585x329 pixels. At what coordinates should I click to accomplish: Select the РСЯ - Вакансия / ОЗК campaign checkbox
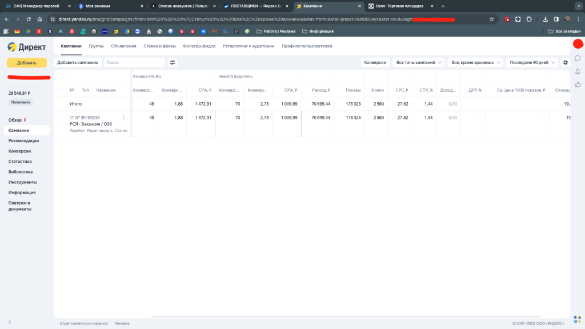pos(60,118)
